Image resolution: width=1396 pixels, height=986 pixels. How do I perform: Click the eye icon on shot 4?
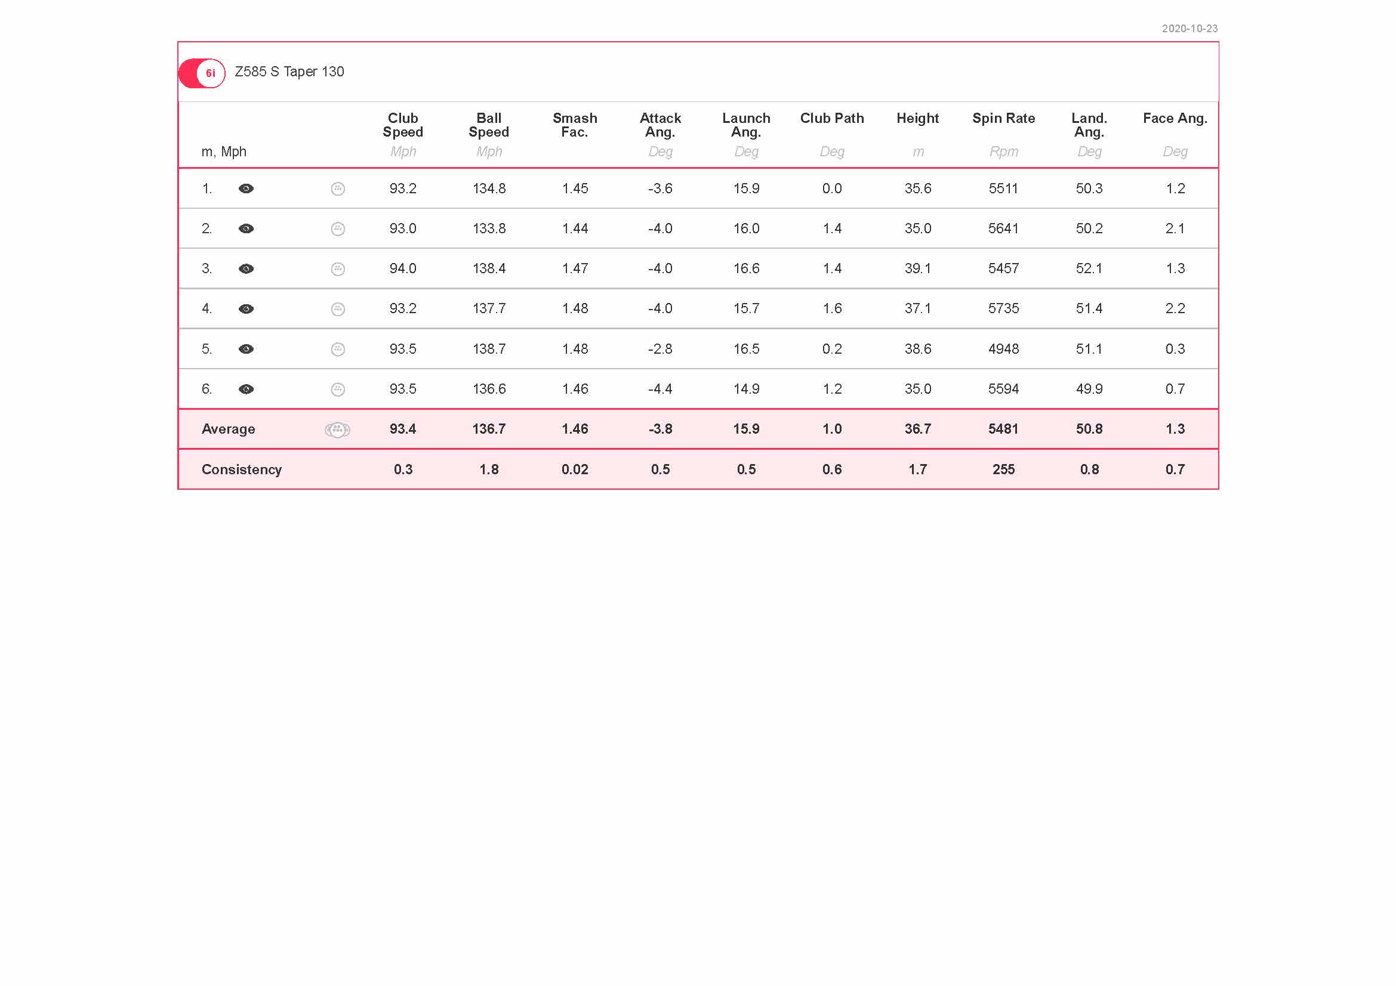(246, 308)
